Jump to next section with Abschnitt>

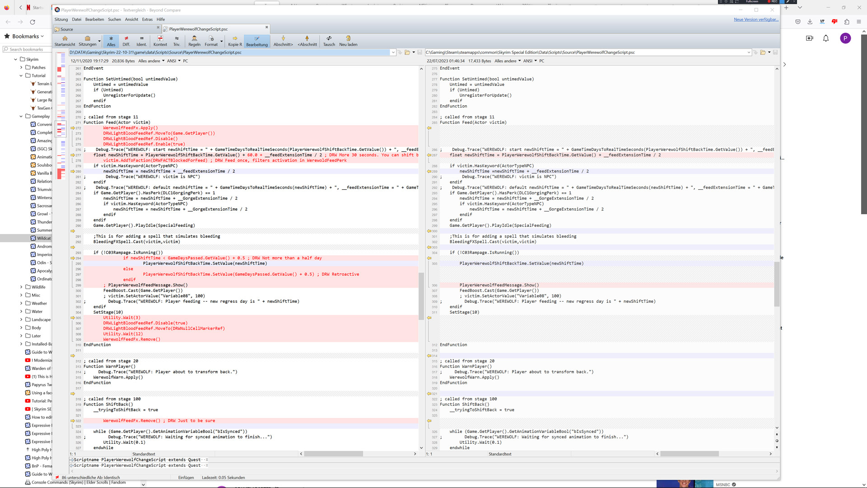click(283, 41)
